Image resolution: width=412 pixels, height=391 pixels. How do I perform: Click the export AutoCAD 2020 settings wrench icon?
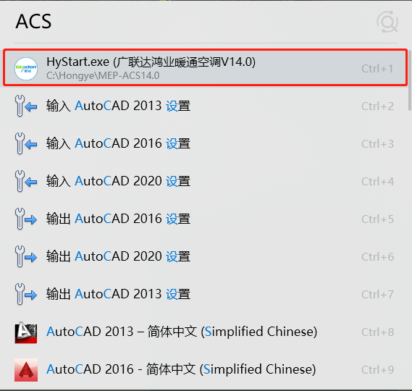pos(26,256)
